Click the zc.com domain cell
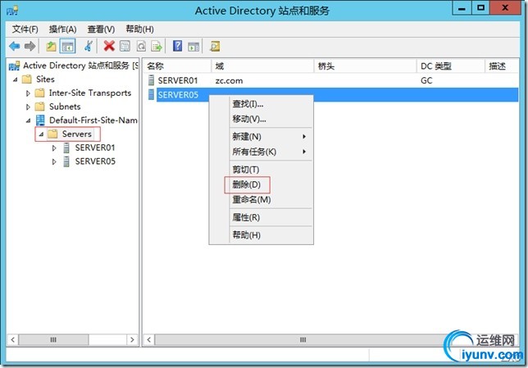This screenshot has width=528, height=368. pyautogui.click(x=229, y=81)
